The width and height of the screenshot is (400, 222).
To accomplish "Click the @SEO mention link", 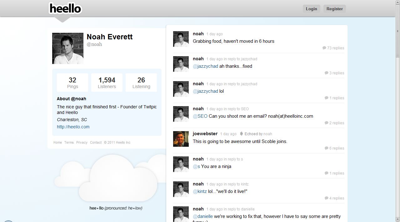I will click(x=200, y=116).
